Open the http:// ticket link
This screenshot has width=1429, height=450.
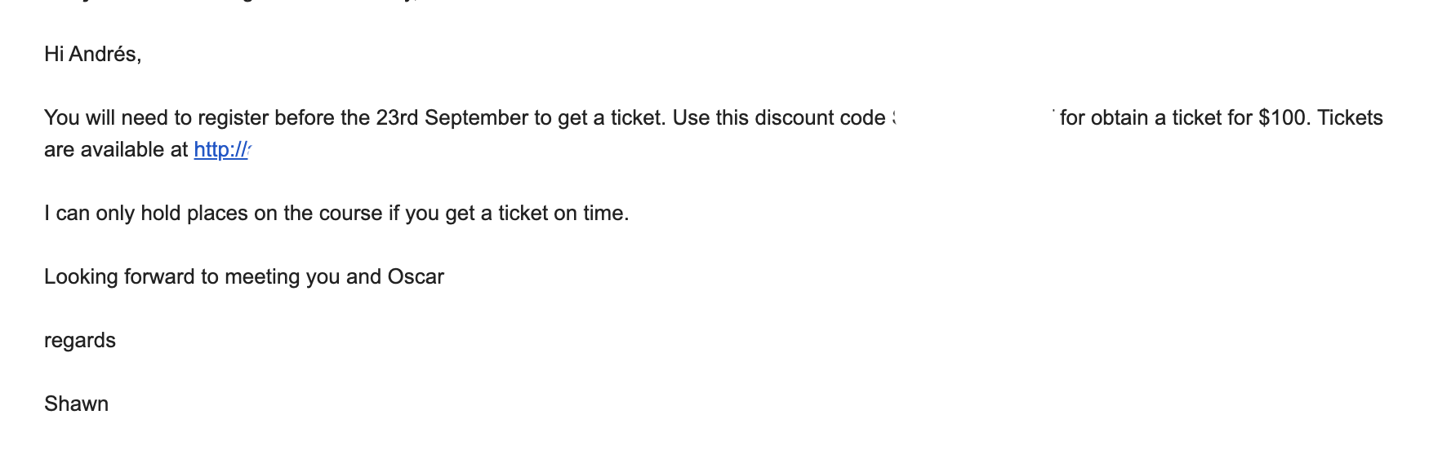[221, 150]
